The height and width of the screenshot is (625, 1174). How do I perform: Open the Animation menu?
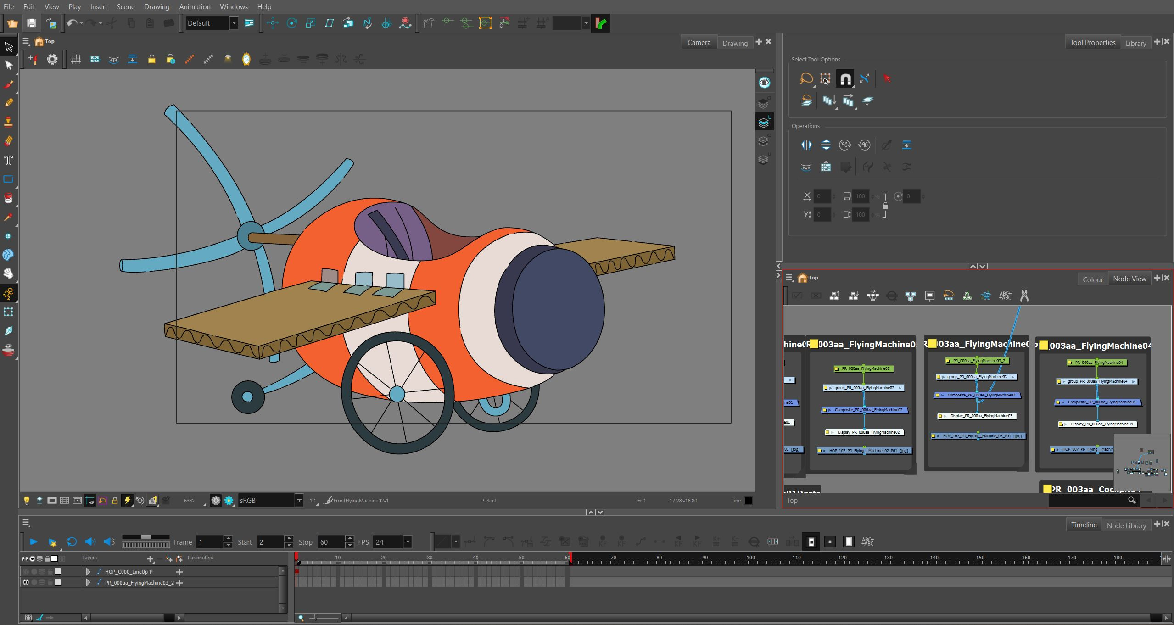tap(195, 6)
